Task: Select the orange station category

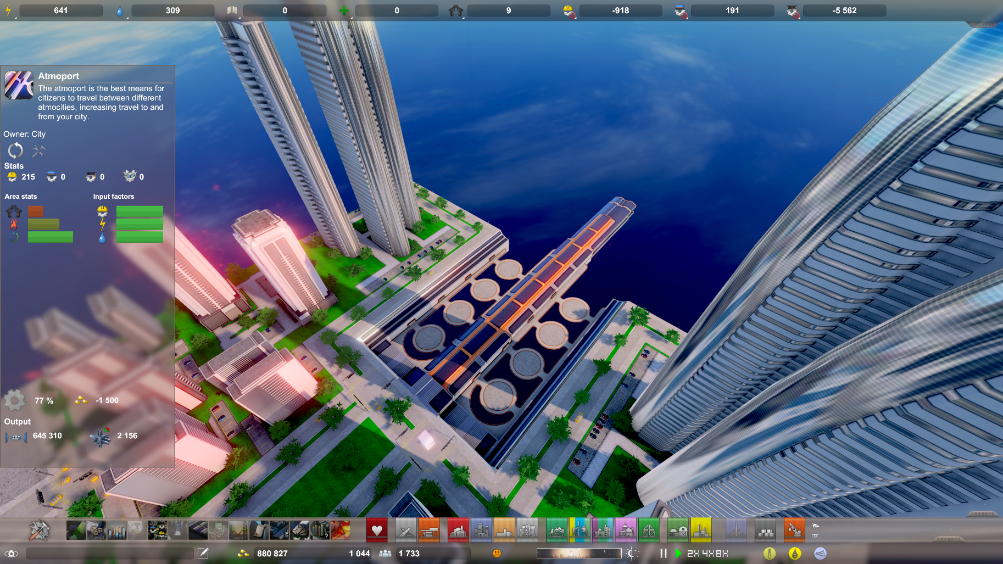Action: click(429, 530)
